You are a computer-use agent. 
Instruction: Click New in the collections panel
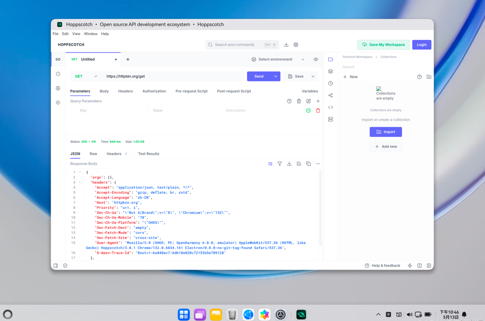point(350,77)
